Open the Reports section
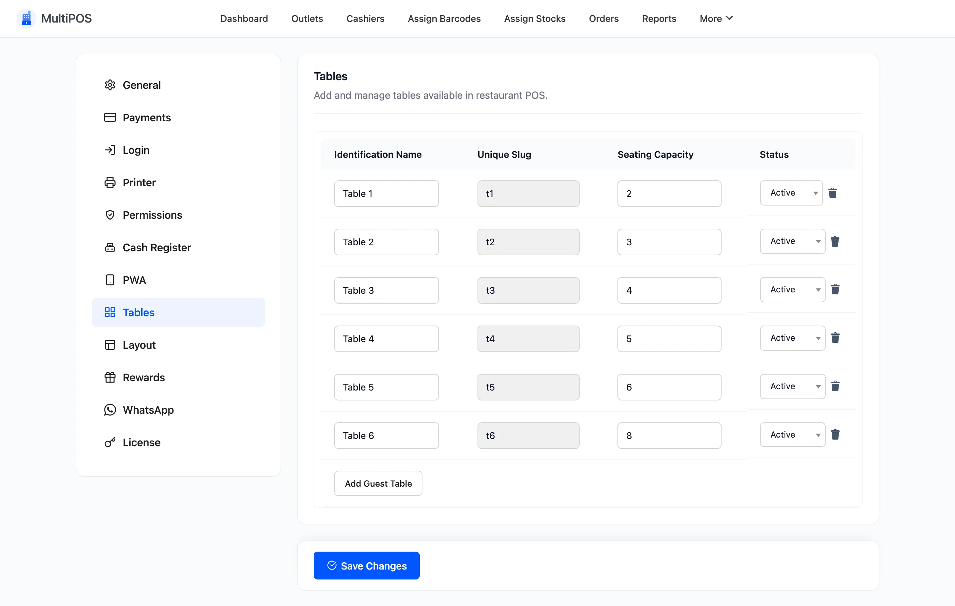Screen dimensions: 955x606 click(x=659, y=19)
